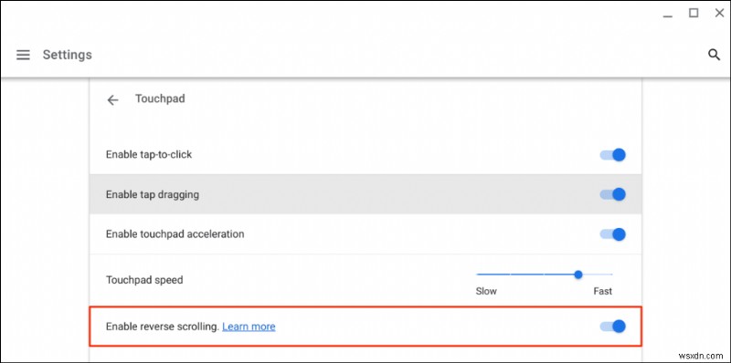Click the Fast label under slider
Screen dimensions: 731x363
coord(602,291)
